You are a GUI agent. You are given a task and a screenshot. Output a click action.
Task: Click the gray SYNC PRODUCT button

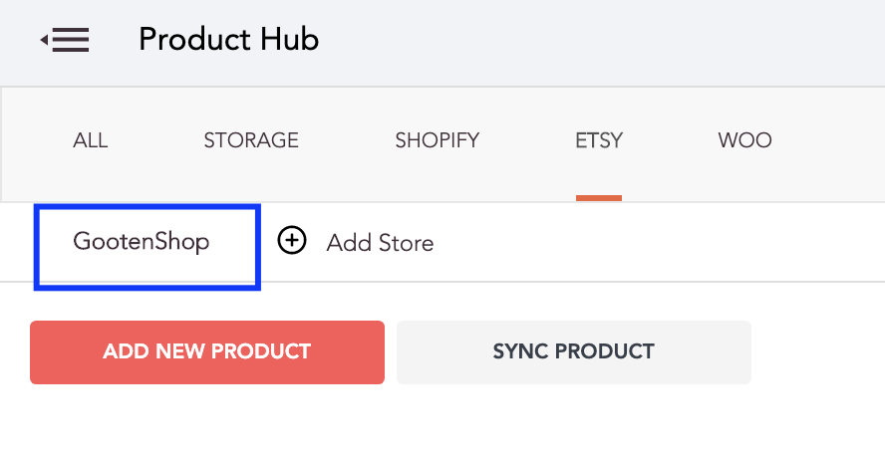[x=573, y=352]
